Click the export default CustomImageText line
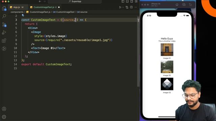Screen dimensions: 216x121 tap(47, 64)
